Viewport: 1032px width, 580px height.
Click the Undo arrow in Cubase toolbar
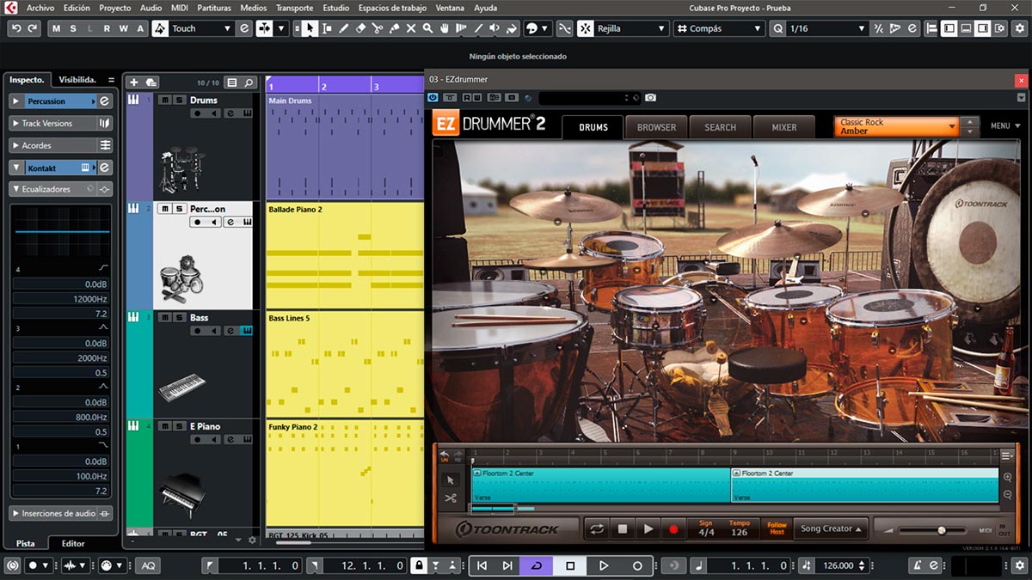coord(16,28)
